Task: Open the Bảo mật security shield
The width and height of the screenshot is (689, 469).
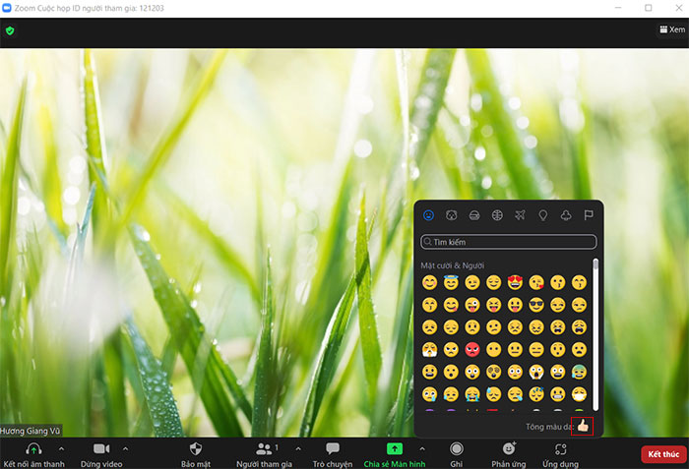Action: coord(195,448)
